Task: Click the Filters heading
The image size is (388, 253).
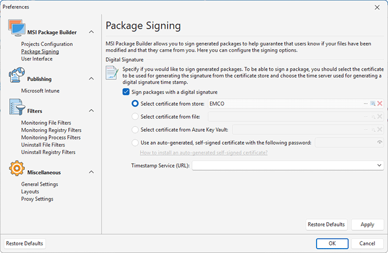Action: point(35,111)
